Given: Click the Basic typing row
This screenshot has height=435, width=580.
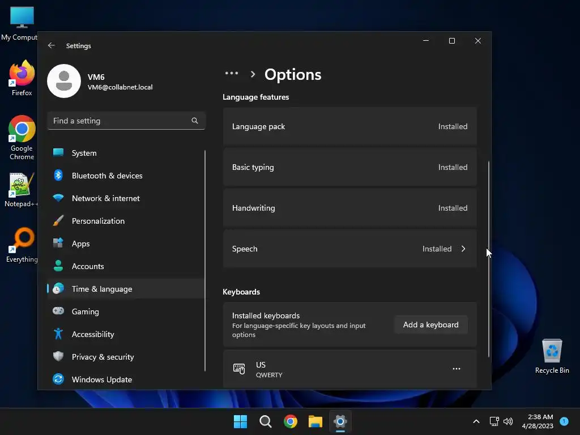Looking at the screenshot, I should pos(349,167).
